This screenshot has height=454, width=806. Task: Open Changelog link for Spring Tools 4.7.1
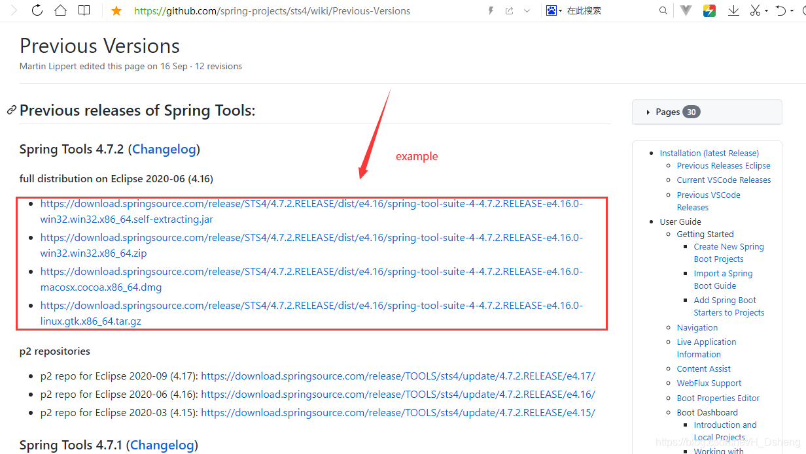162,445
